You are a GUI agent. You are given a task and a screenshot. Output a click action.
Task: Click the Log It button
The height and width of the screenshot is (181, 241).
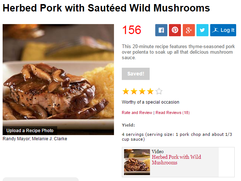tap(223, 30)
